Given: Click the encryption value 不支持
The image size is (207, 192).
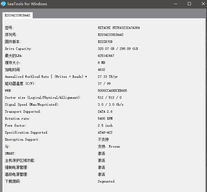Looking at the screenshot, I should [103, 139].
